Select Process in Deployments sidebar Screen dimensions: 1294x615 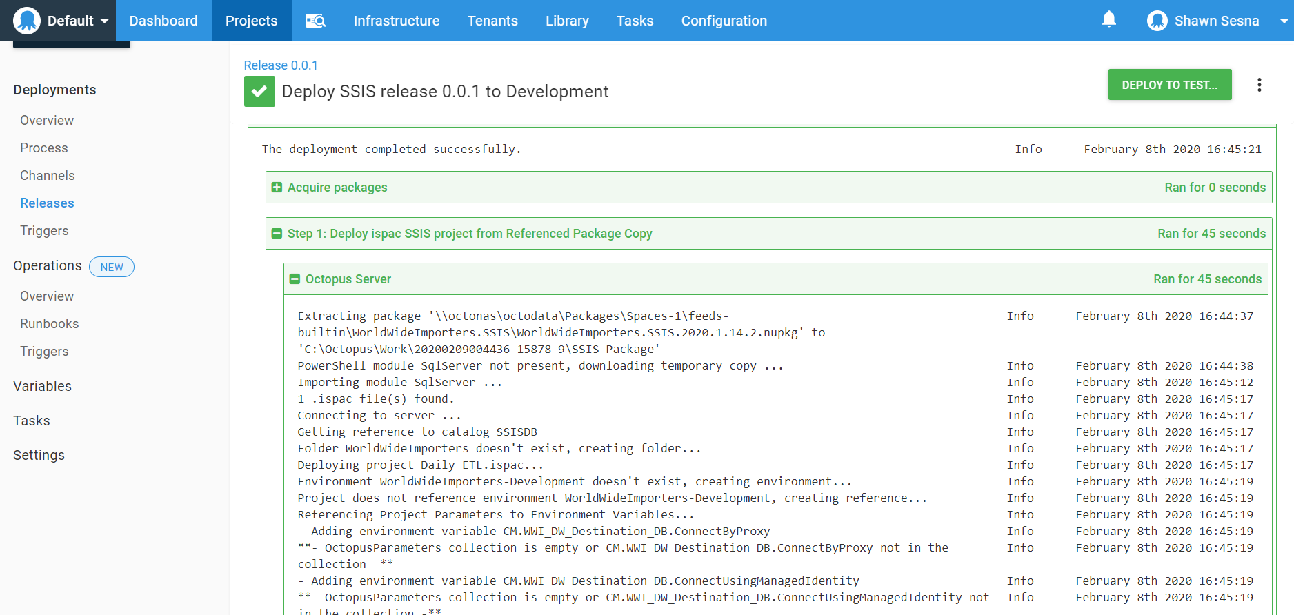click(44, 148)
